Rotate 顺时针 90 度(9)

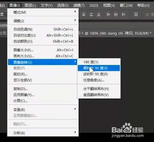(x=99, y=68)
